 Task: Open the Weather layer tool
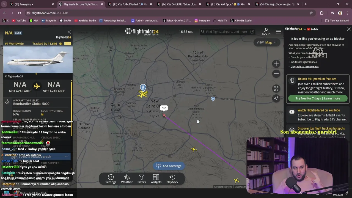[x=127, y=179]
